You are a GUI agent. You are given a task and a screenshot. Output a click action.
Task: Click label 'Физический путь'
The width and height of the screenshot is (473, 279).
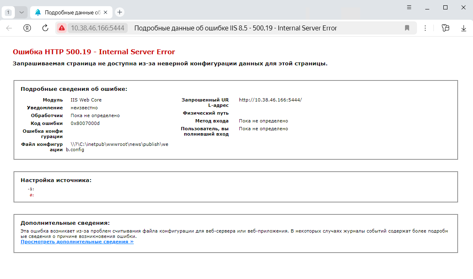tap(206, 113)
